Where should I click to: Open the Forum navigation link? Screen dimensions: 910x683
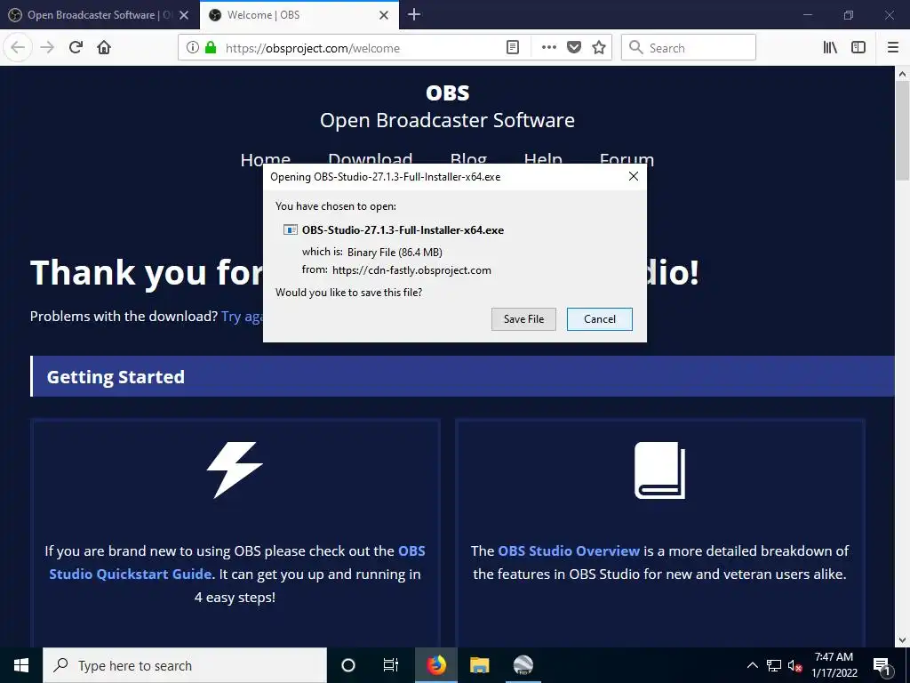tap(627, 159)
